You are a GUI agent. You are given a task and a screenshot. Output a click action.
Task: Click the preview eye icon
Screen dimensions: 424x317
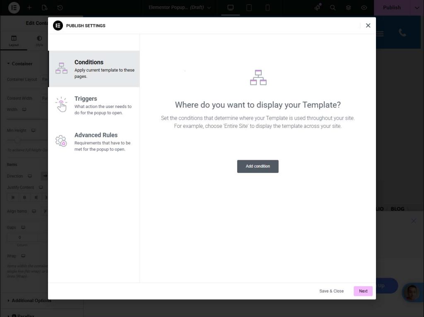(364, 7)
